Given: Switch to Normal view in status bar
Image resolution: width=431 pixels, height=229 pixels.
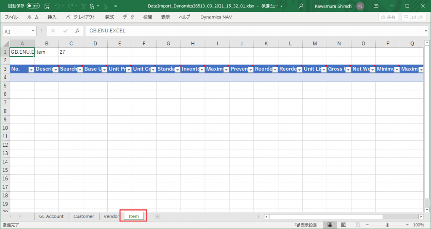Looking at the screenshot, I should tap(330, 225).
